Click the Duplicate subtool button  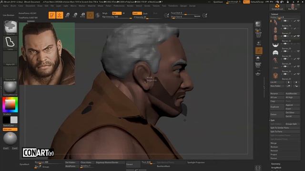[x=277, y=107]
